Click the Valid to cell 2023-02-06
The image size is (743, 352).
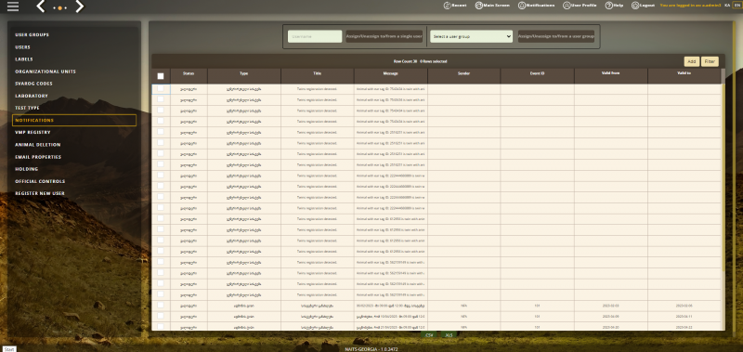point(684,306)
